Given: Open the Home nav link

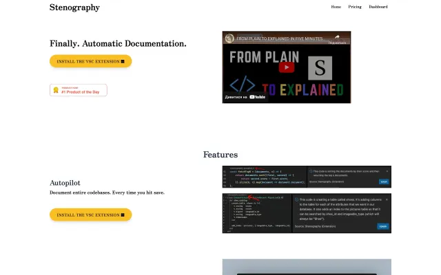Looking at the screenshot, I should 336,7.
